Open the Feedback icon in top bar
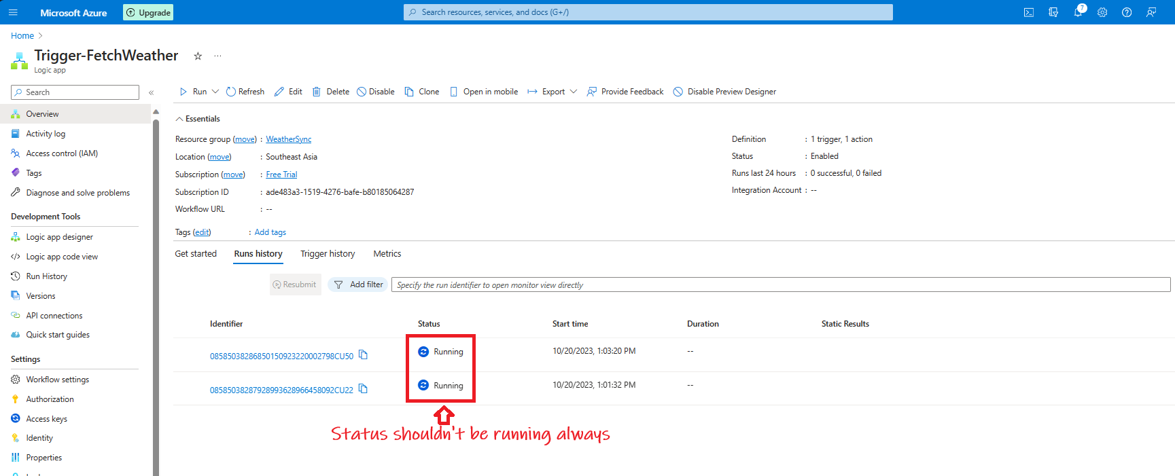The width and height of the screenshot is (1175, 476). [1151, 12]
